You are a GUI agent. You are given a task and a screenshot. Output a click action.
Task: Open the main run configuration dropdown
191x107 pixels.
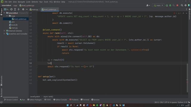(x=158, y=5)
